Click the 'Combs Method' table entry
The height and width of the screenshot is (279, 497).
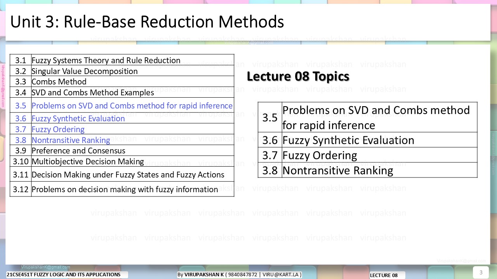click(59, 82)
